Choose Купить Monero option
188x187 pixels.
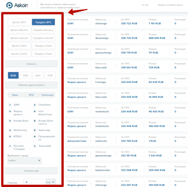[x=19, y=30]
